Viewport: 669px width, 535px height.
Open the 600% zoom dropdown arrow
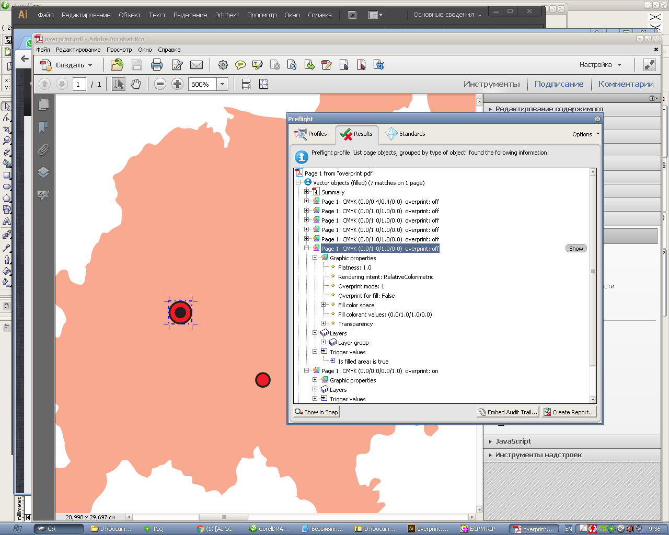pyautogui.click(x=223, y=84)
